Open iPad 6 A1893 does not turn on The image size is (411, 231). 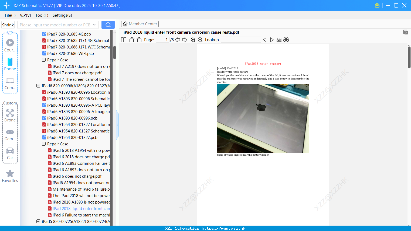[79, 170]
